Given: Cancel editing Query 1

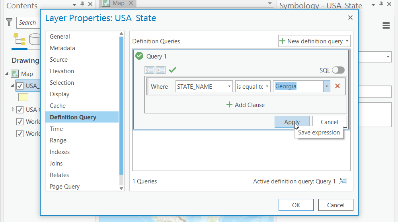Looking at the screenshot, I should click(x=329, y=122).
